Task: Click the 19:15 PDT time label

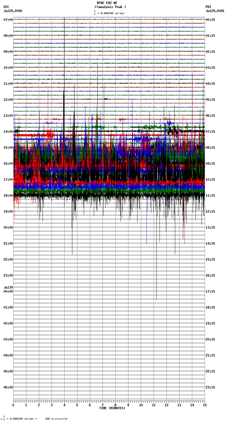Action: [210, 323]
